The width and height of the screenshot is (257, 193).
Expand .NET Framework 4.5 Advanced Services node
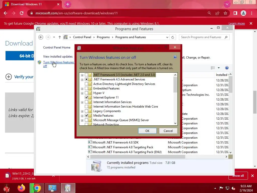82,80
